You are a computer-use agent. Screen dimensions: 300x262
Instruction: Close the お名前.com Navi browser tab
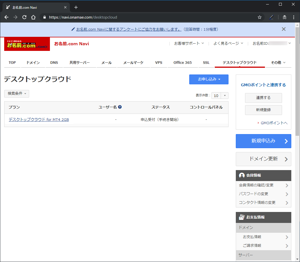click(65, 7)
